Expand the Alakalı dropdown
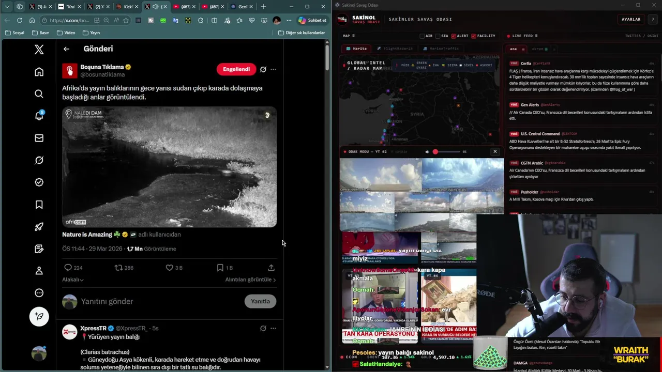662x372 pixels. tap(73, 280)
